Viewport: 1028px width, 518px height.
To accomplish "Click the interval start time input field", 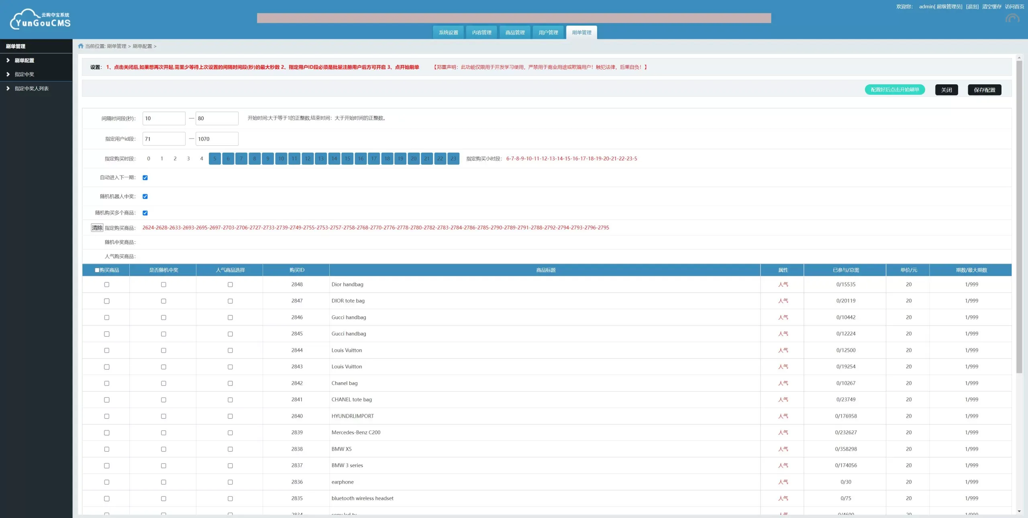I will 164,118.
